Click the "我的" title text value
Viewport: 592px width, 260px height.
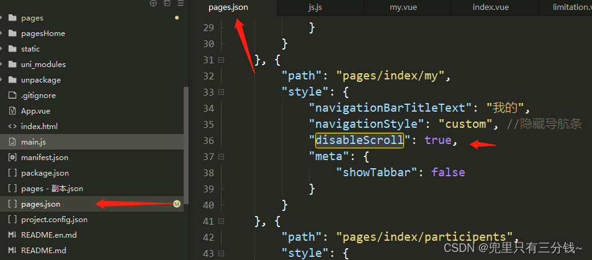click(506, 108)
